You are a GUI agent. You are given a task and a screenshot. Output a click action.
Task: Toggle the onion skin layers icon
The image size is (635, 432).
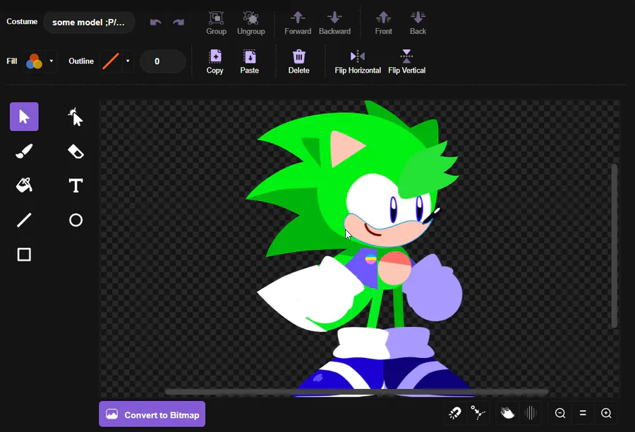pos(507,413)
